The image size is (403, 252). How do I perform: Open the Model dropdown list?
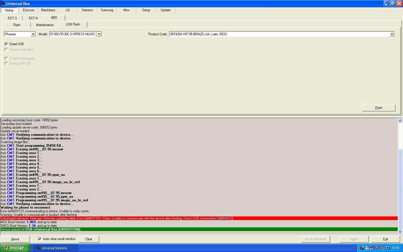point(99,34)
